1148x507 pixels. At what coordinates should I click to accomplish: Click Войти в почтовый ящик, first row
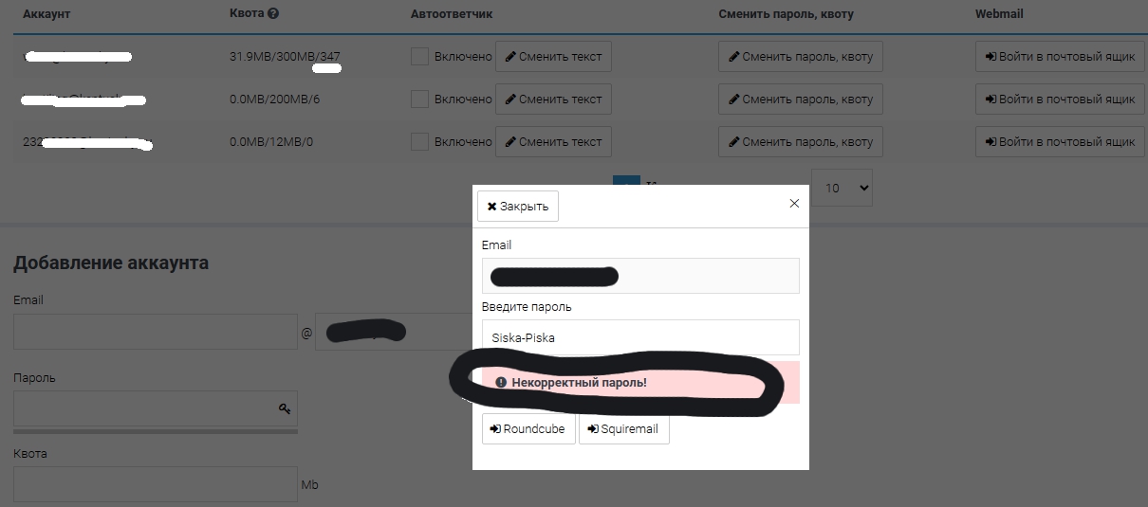point(1060,57)
